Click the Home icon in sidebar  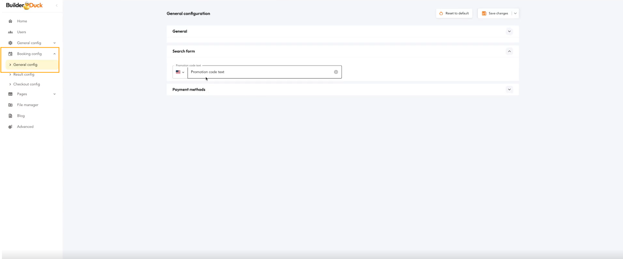(11, 21)
